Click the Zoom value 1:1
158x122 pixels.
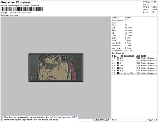(152, 12)
